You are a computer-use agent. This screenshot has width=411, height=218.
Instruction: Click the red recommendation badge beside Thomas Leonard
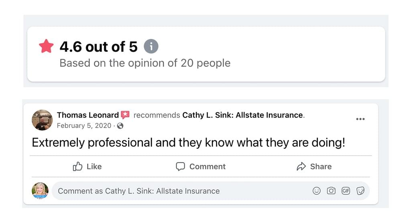pyautogui.click(x=125, y=115)
